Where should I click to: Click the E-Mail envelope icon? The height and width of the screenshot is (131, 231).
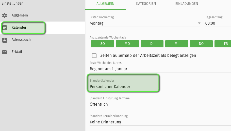[5, 52]
